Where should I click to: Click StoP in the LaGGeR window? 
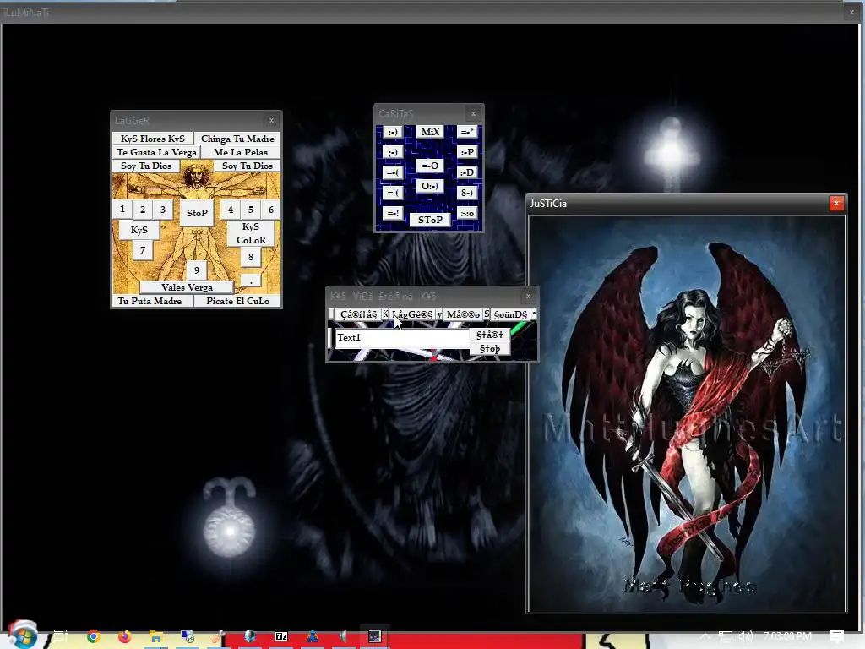point(197,213)
